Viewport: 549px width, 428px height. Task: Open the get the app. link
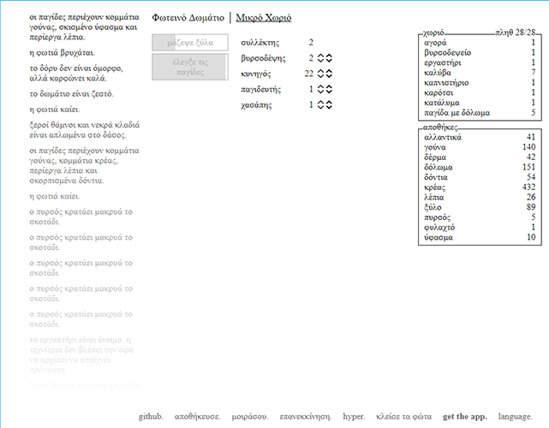(464, 417)
